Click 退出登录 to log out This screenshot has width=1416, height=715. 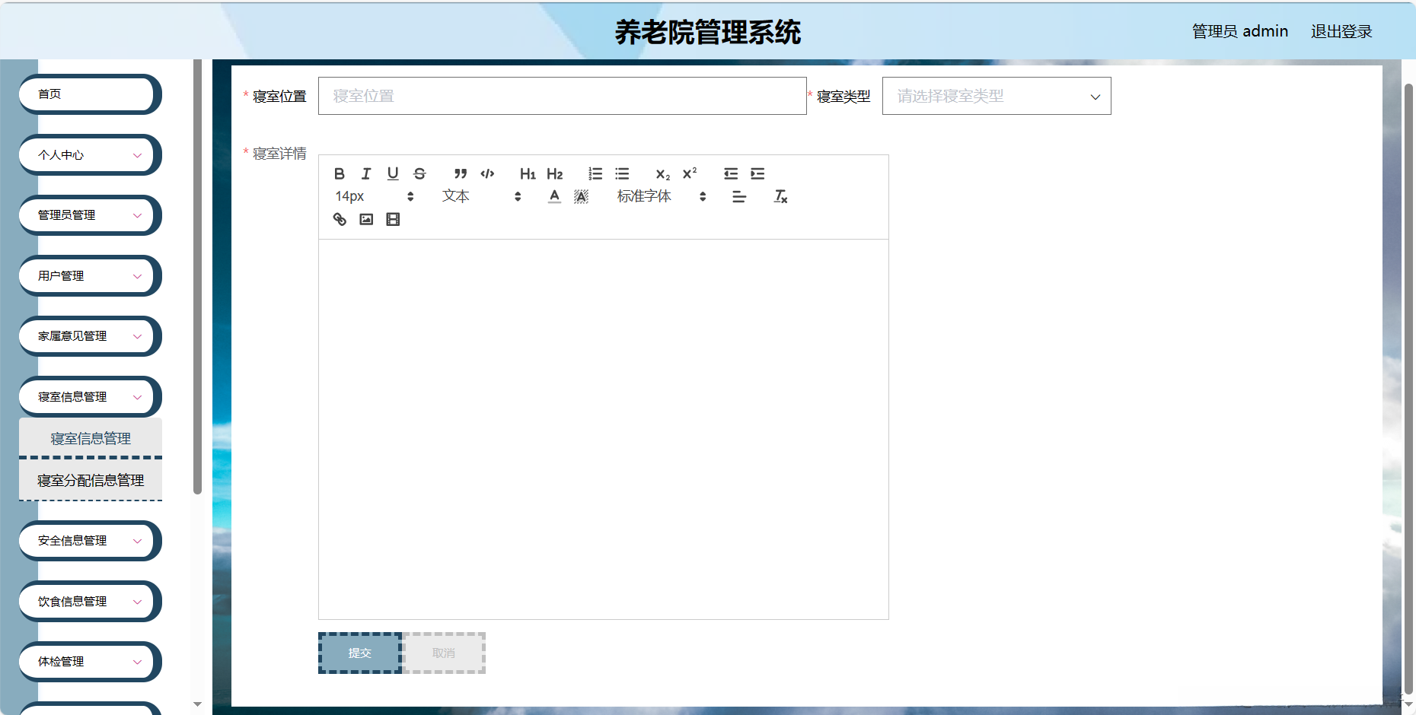coord(1341,31)
